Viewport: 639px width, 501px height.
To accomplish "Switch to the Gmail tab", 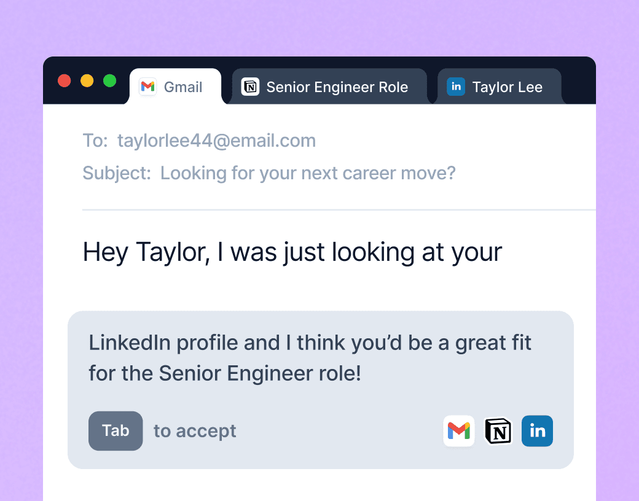I will coord(182,87).
